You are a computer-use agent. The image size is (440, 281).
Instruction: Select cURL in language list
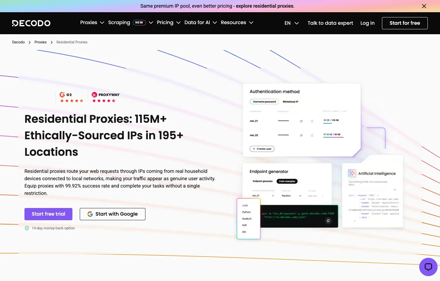point(245,206)
